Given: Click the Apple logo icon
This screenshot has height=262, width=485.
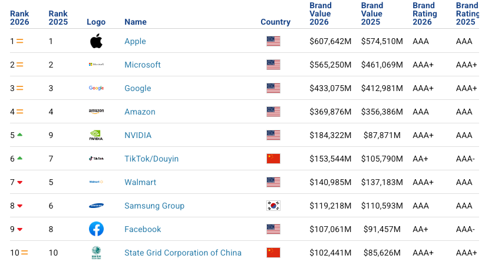Looking at the screenshot, I should 96,41.
